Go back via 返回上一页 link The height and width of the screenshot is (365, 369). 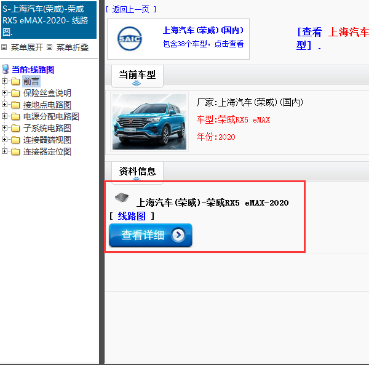[131, 9]
